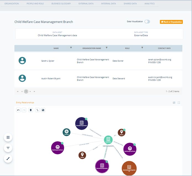
Task: Select the orange OtherCollaborationOrganization node
Action: coord(129,168)
